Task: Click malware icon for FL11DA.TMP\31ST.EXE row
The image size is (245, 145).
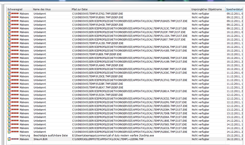Action: tap(9, 36)
